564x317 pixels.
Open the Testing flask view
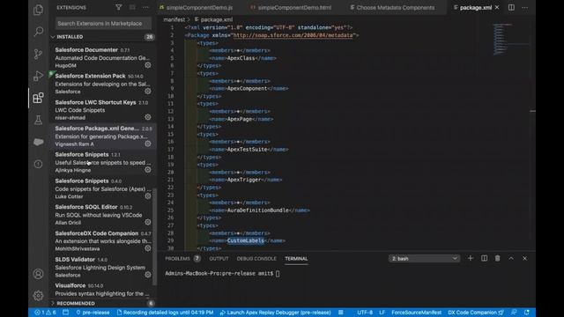(x=38, y=120)
